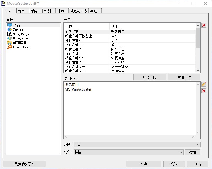Screen dimensions: 212x169
Task: Click the 添加手势 button
Action: coord(149,77)
